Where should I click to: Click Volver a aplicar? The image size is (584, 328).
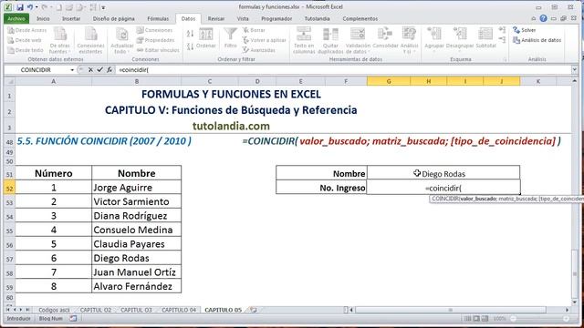pos(264,40)
